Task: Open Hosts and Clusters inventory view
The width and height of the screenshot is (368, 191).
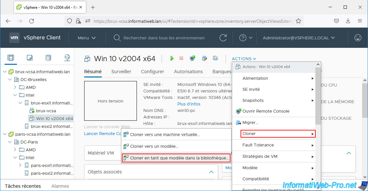Action: tap(11, 58)
